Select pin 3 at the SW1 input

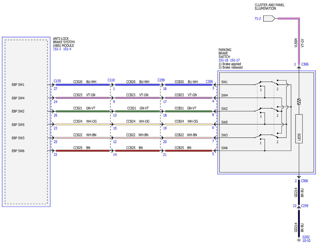point(213,88)
